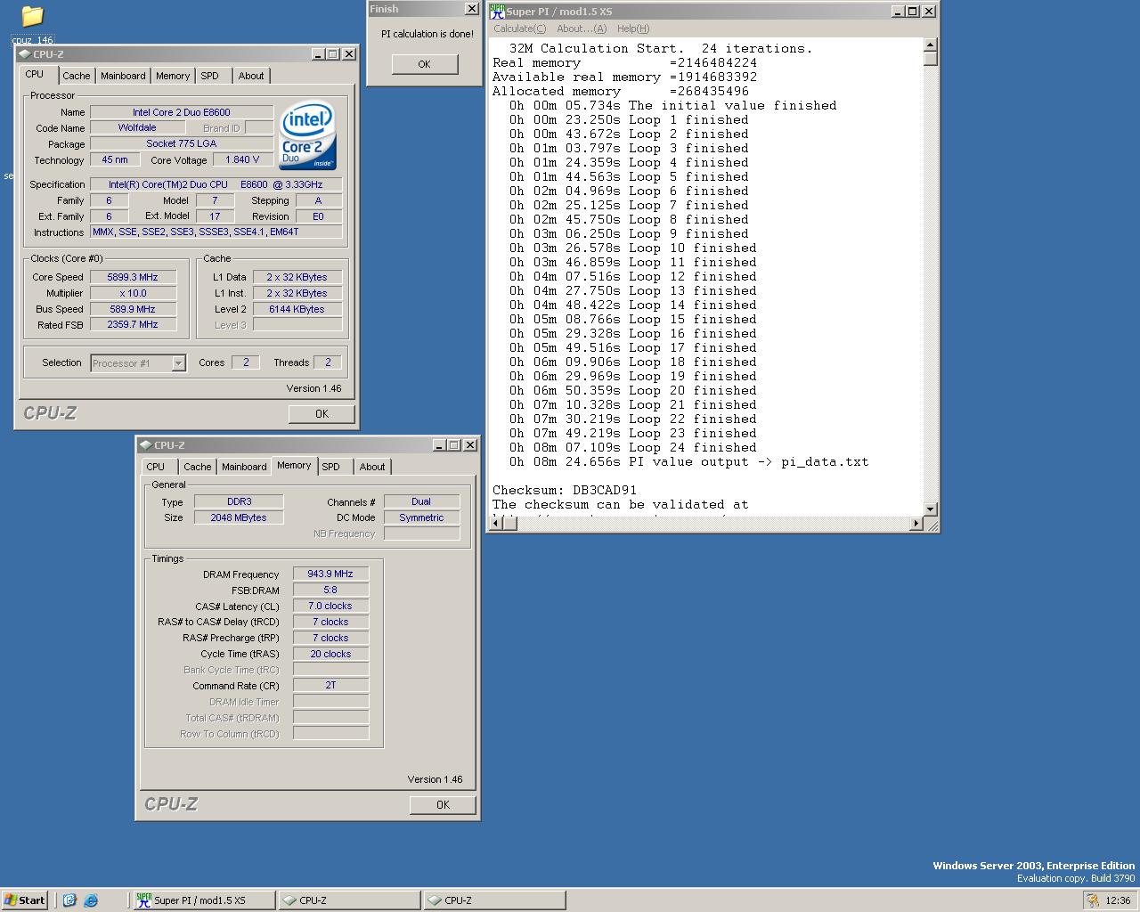
Task: Click memory Type value DDR3
Action: click(x=239, y=502)
